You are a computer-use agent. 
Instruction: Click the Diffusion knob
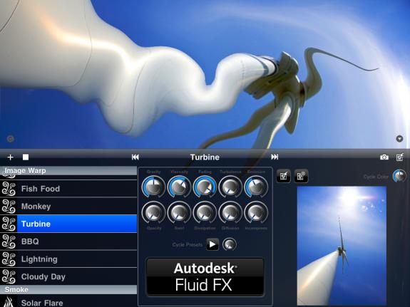click(x=230, y=212)
